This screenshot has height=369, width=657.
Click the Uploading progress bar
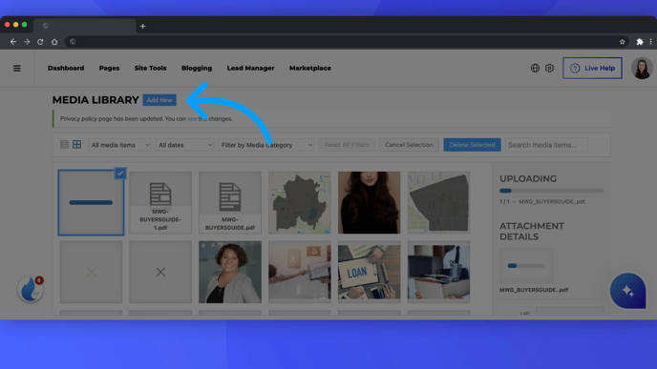tap(551, 191)
